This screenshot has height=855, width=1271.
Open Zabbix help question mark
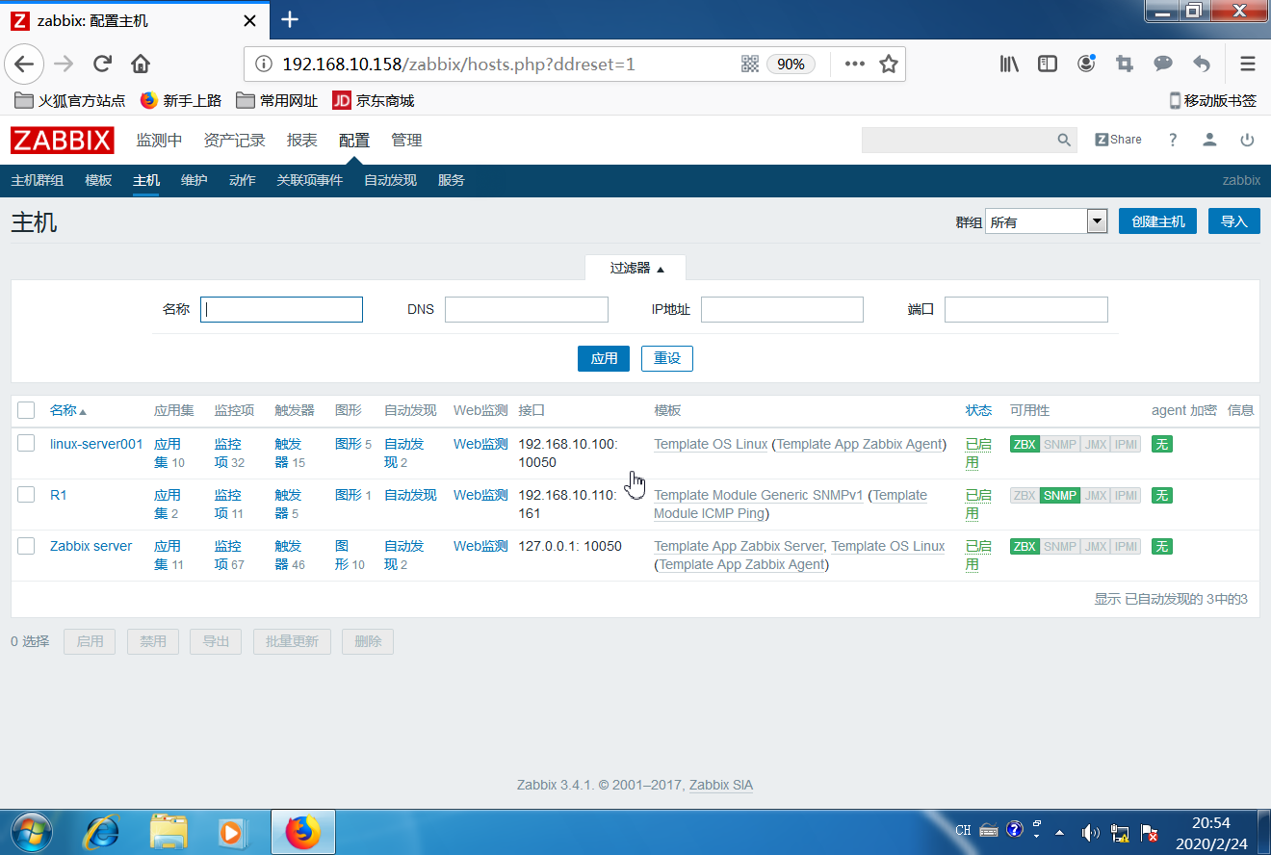point(1173,141)
